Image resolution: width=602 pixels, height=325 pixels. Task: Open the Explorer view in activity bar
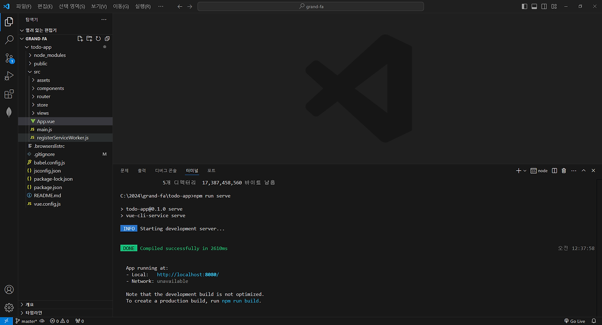[9, 22]
